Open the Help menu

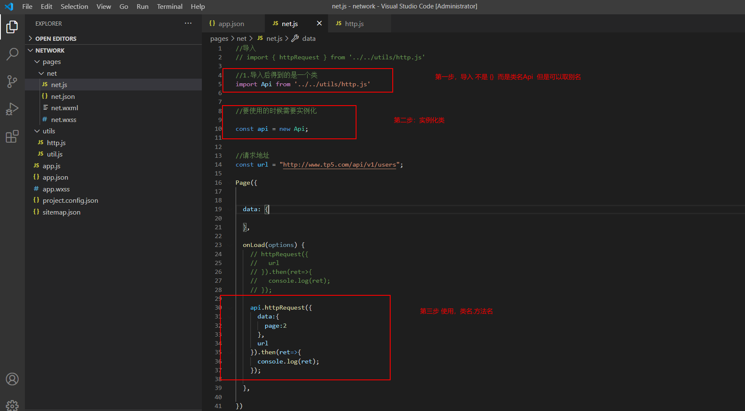[198, 6]
